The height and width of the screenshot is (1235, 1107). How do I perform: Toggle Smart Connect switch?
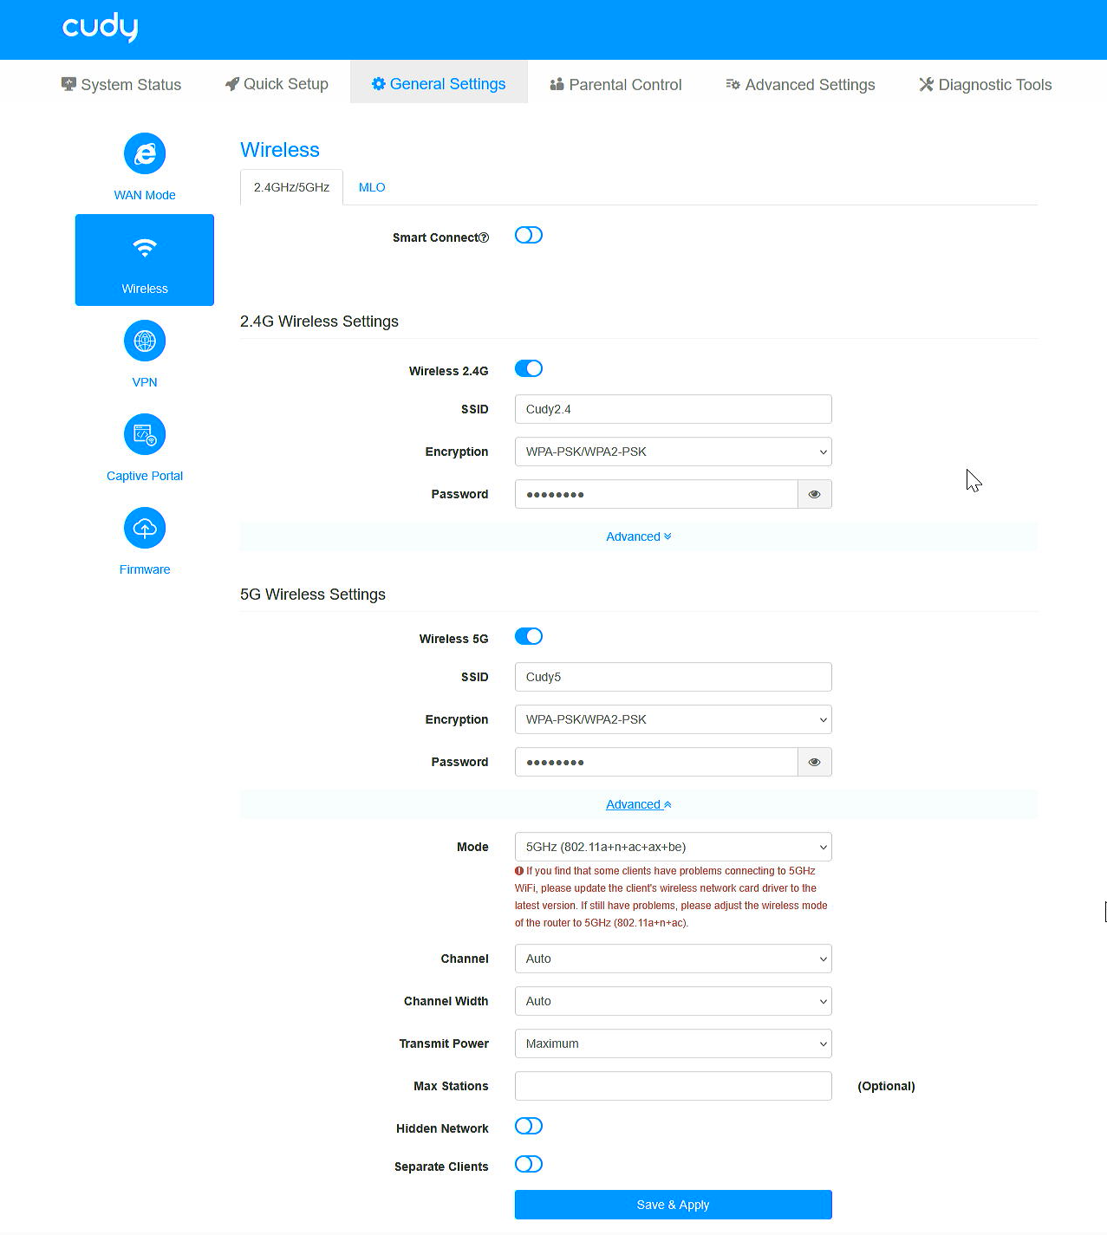click(x=529, y=236)
